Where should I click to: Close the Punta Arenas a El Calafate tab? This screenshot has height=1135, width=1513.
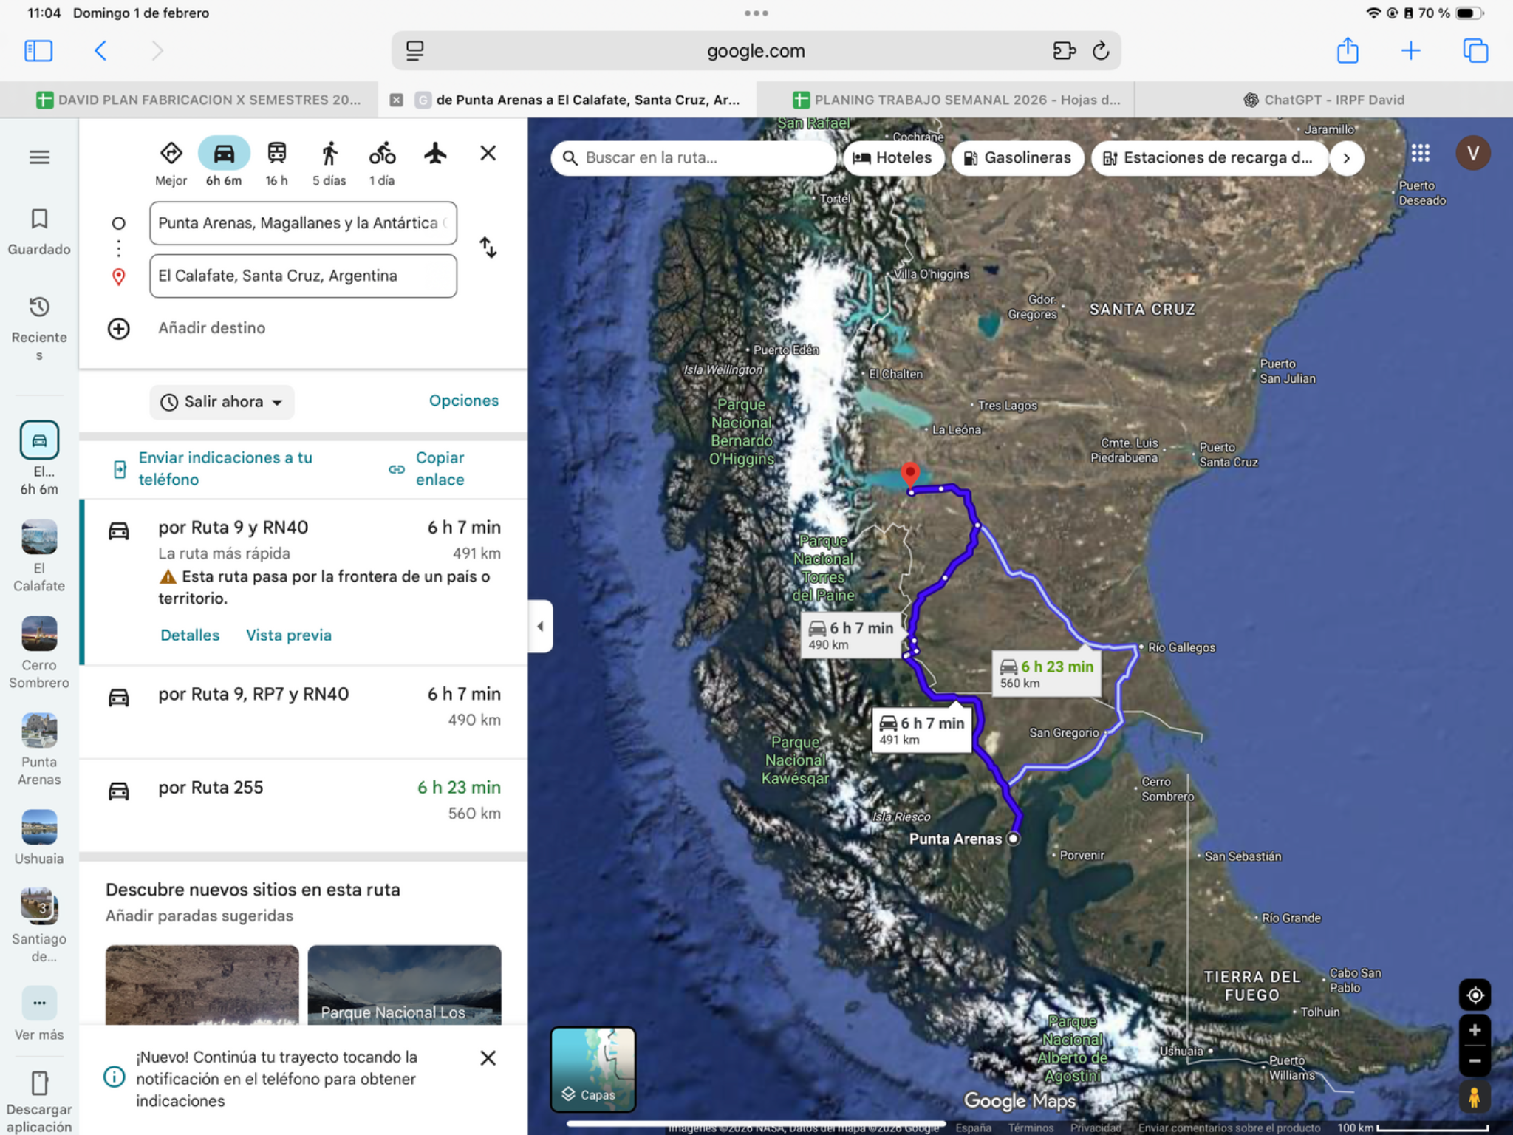[x=397, y=100]
